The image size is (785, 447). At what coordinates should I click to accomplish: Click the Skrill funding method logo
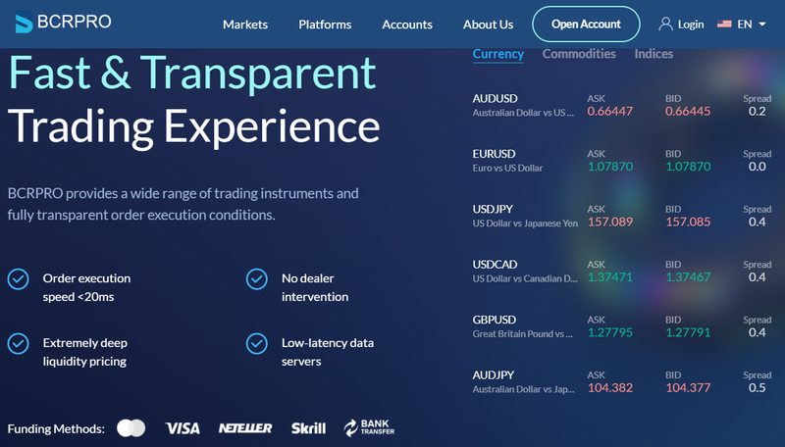308,428
